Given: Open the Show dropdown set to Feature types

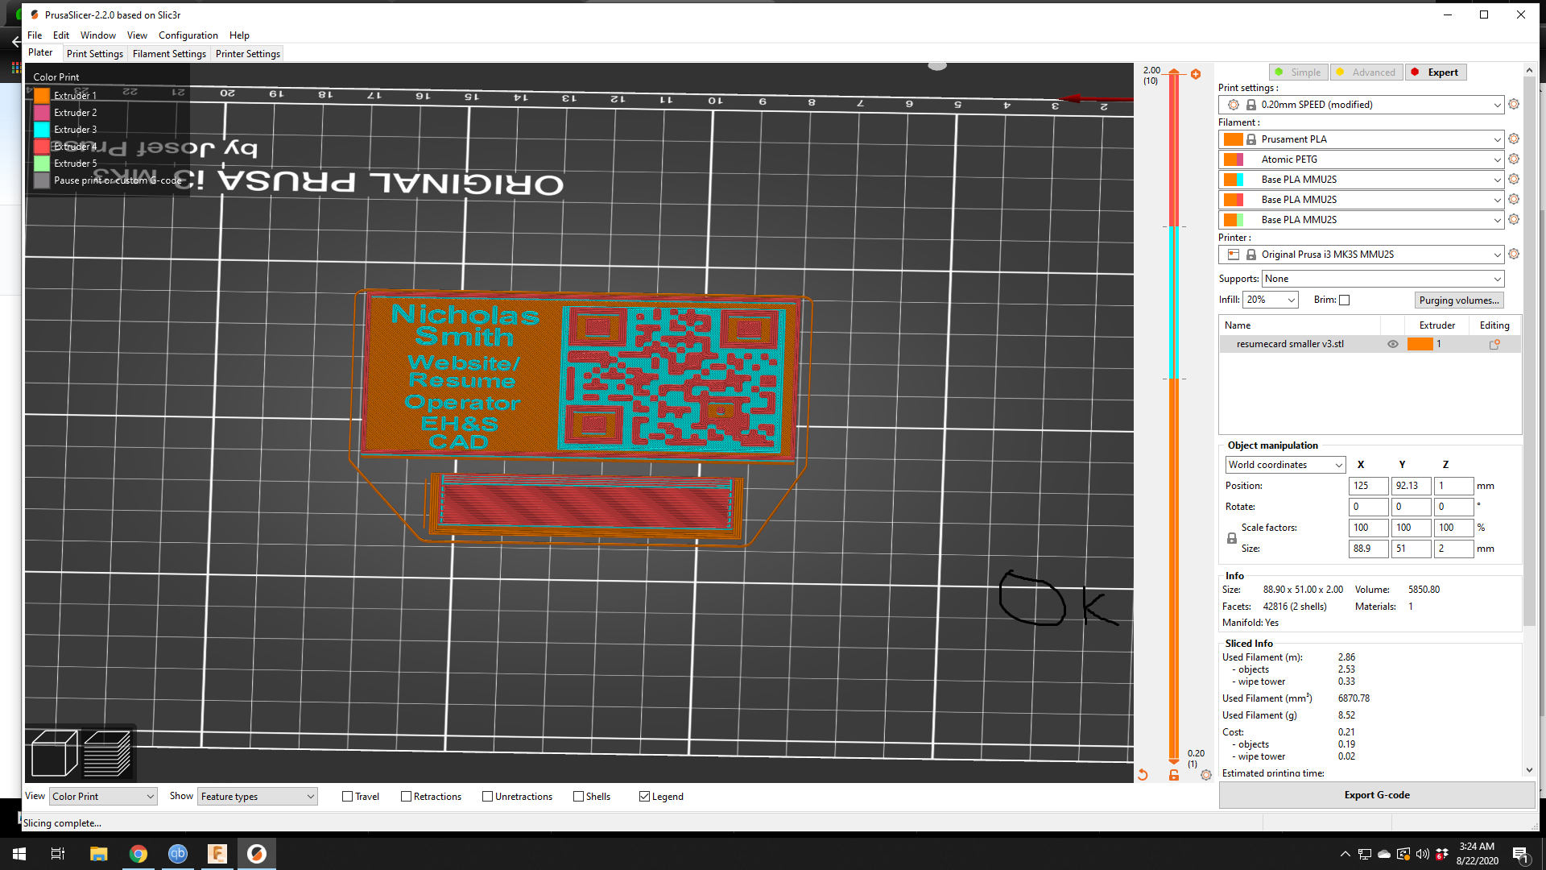Looking at the screenshot, I should click(x=257, y=796).
